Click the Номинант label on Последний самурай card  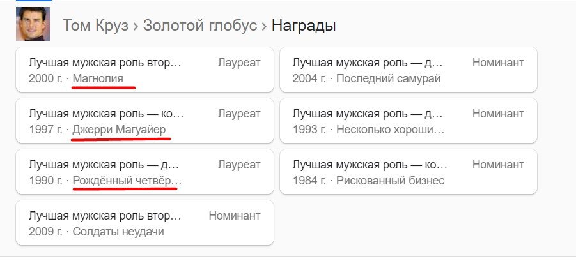point(498,63)
